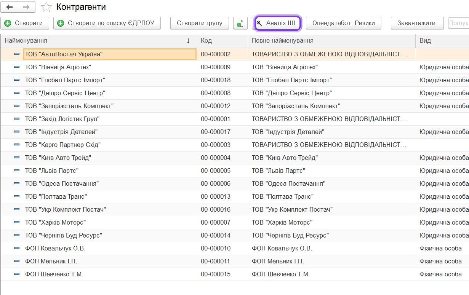Click the row icon of ТОВ "Харків Моторс"
This screenshot has height=295, width=469.
[x=17, y=223]
